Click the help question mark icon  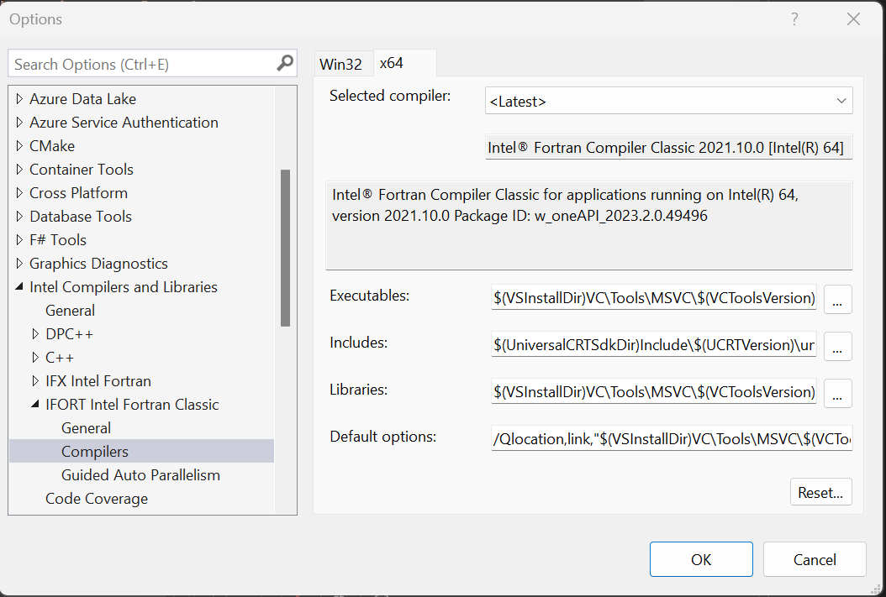click(794, 19)
